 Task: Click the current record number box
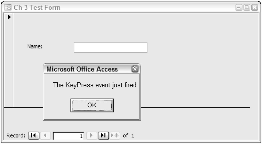point(68,136)
